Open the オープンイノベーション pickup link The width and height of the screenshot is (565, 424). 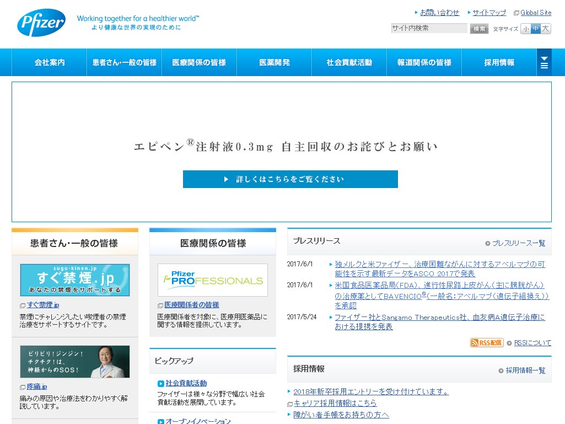198,421
